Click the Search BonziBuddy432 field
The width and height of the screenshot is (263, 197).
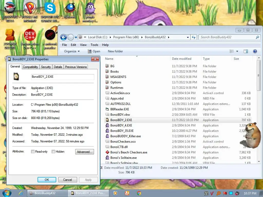pos(228,37)
